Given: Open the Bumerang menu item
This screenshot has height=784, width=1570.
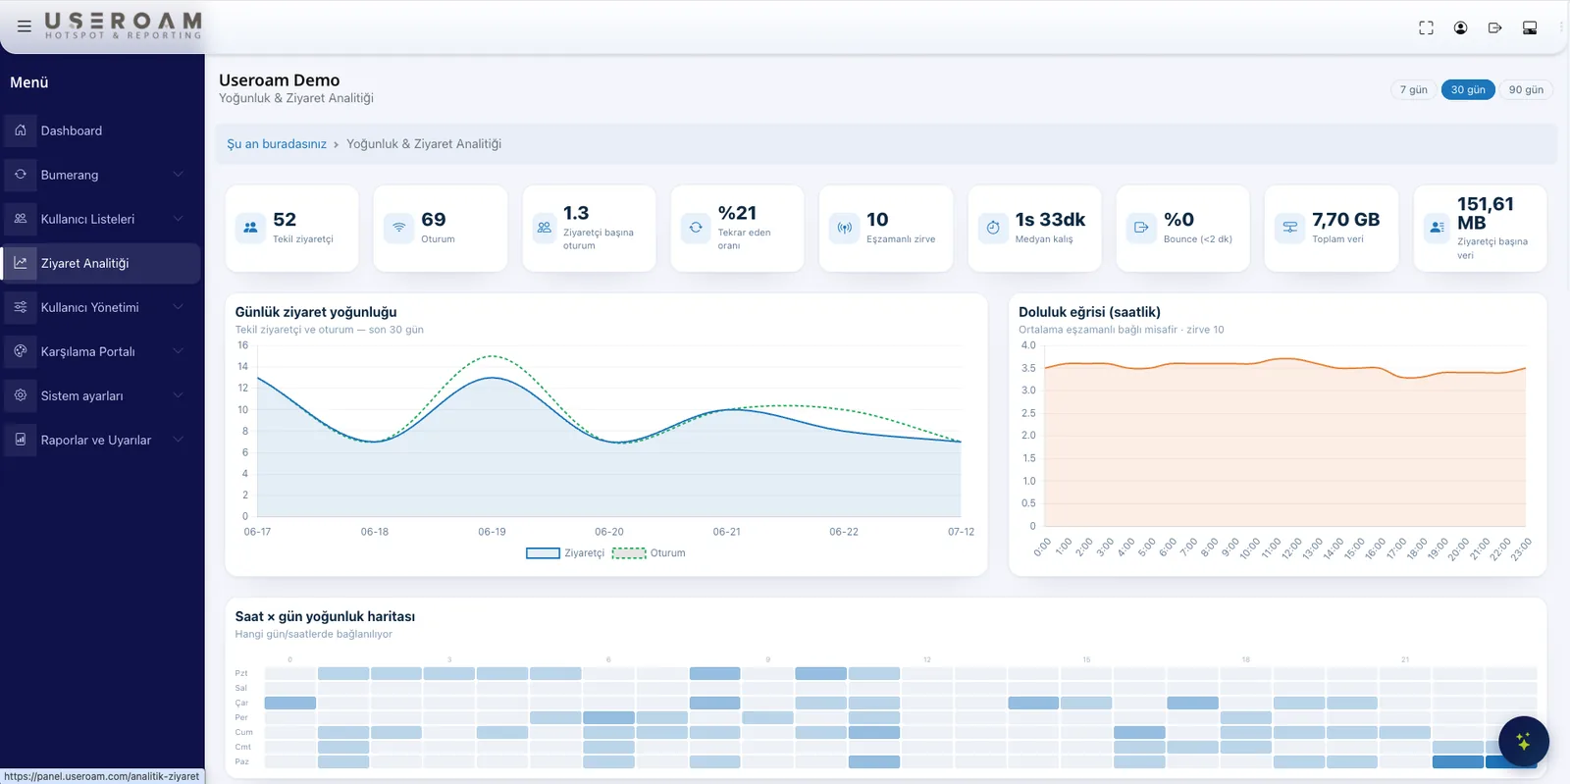Looking at the screenshot, I should [101, 175].
